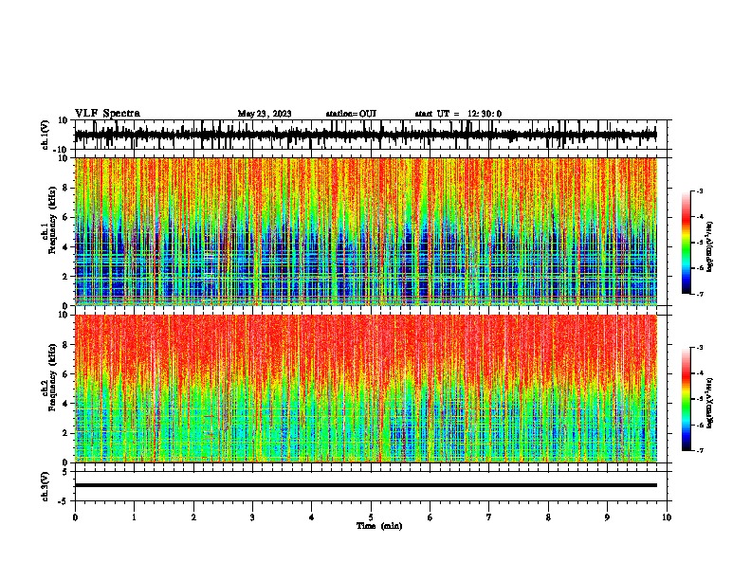The height and width of the screenshot is (580, 751).
Task: Click the "-3" value on ch.1 colorbar
Action: click(x=699, y=190)
